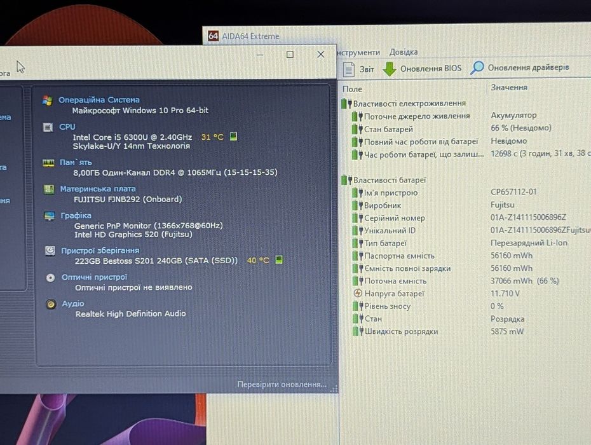Click the 40 °C SSD temperature reading

258,260
